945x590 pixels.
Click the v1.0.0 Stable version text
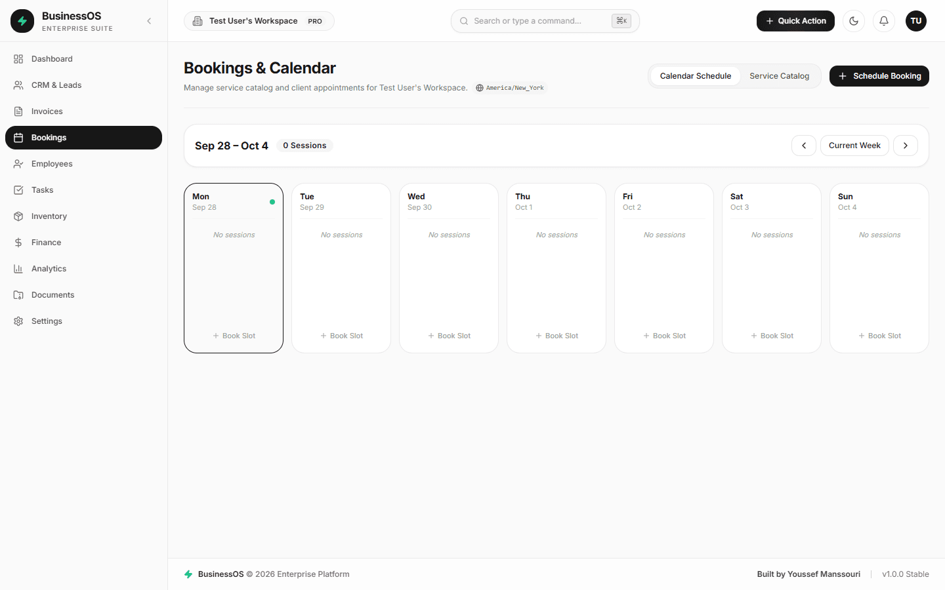click(x=906, y=574)
